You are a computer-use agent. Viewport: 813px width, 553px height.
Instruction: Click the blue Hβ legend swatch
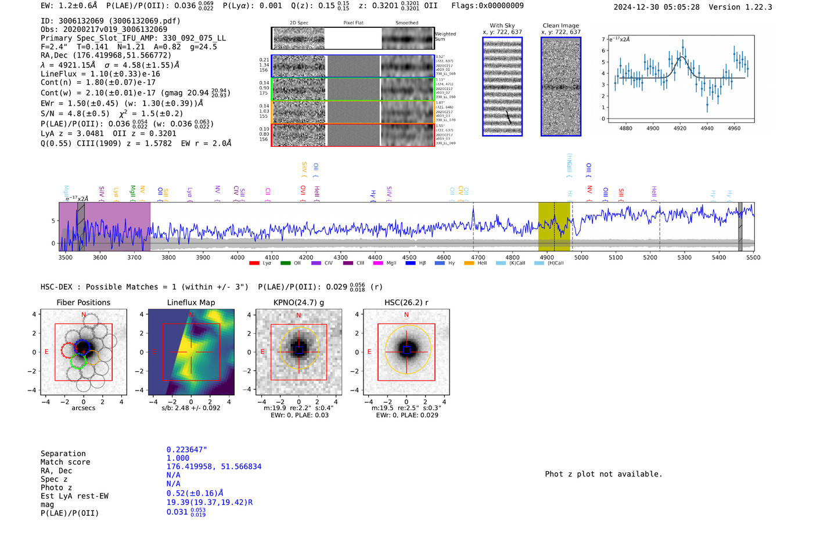tap(411, 263)
